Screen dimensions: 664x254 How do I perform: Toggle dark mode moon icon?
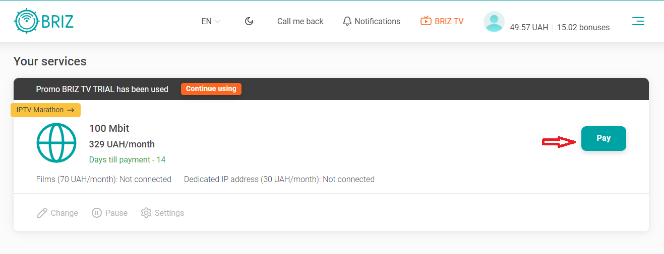[x=249, y=21]
